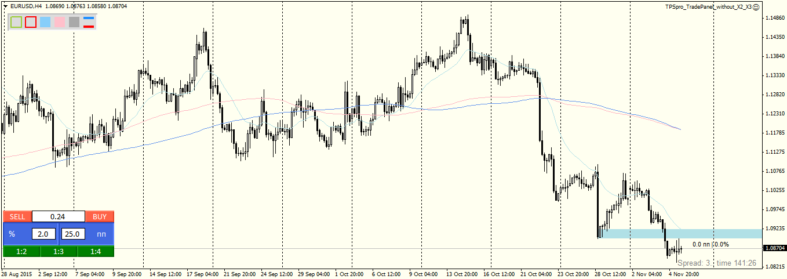Click the risk percent field showing 2.0
787x279 pixels.
click(x=43, y=234)
